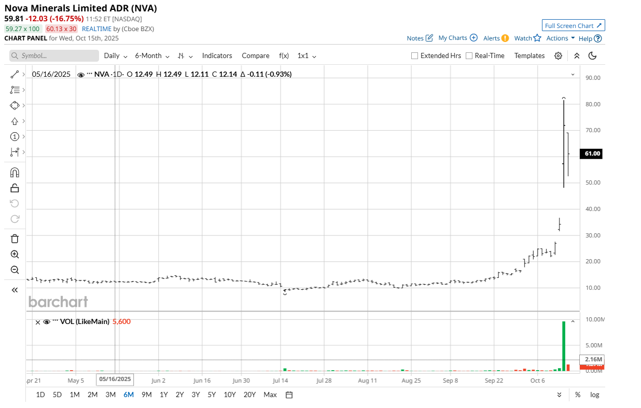Select the 5D range tab
This screenshot has width=641, height=408.
pyautogui.click(x=57, y=395)
